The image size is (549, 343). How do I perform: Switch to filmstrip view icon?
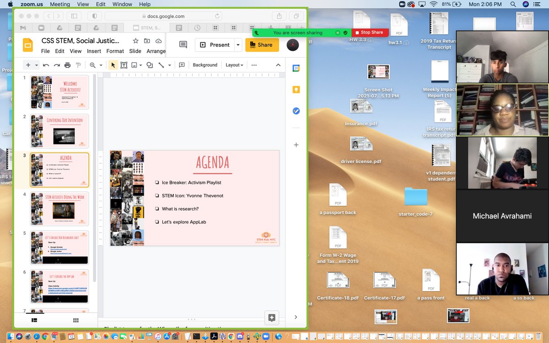[x=34, y=320]
